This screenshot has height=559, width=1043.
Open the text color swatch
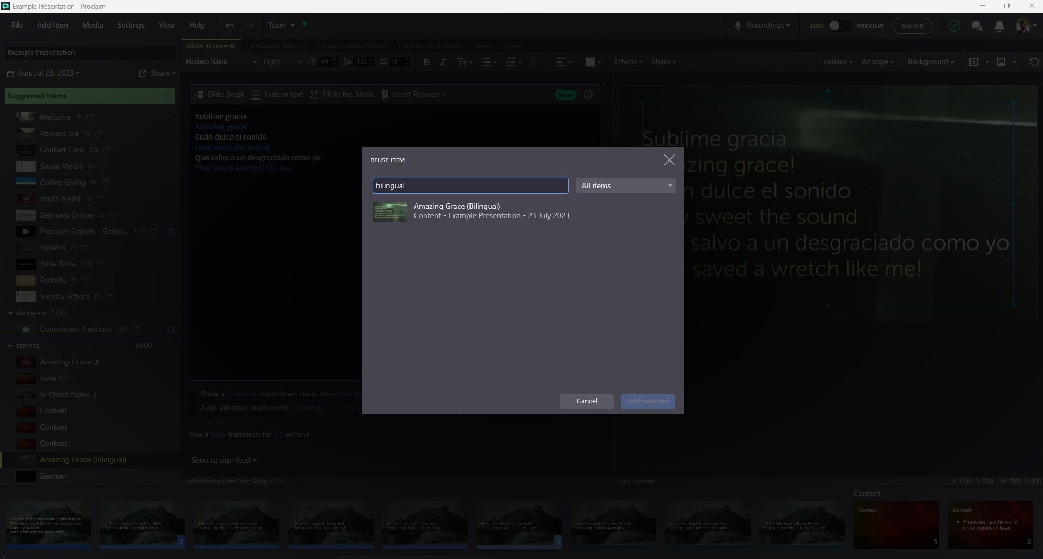click(x=590, y=62)
